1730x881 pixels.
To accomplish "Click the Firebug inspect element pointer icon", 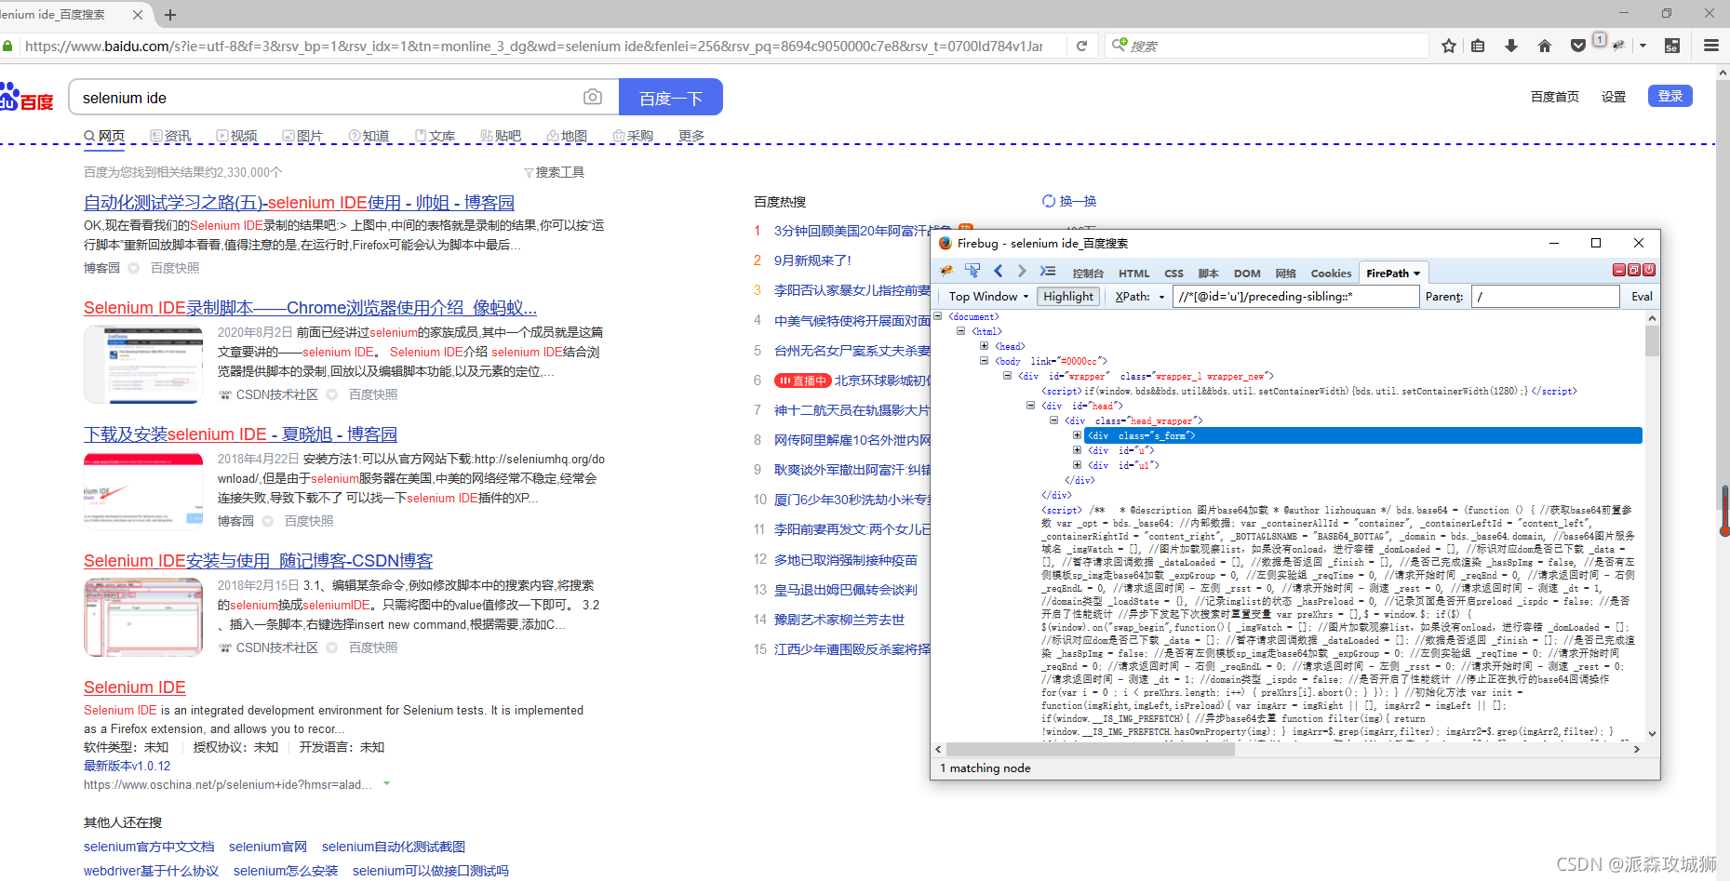I will pos(972,271).
